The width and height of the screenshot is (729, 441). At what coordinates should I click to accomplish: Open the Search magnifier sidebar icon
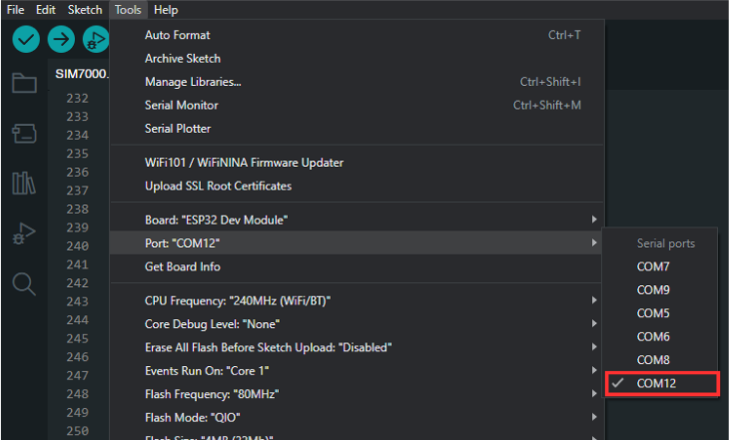(x=24, y=285)
